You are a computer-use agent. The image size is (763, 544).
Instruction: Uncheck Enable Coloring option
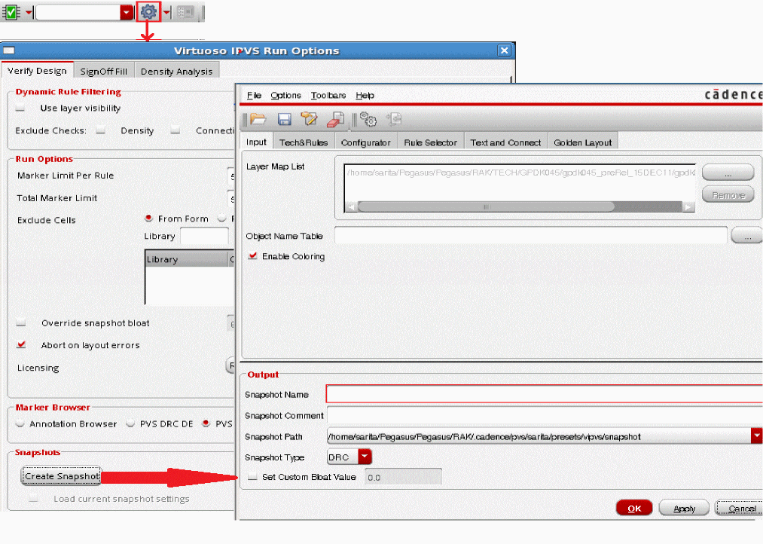click(252, 256)
